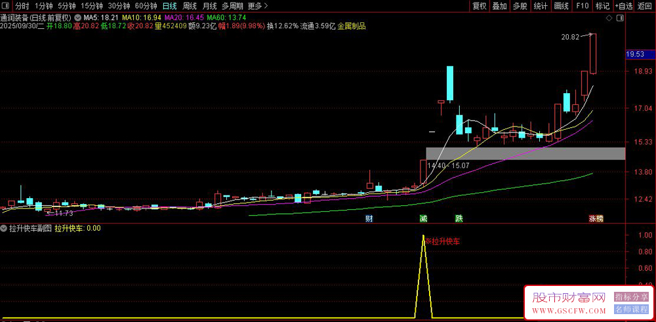This screenshot has width=656, height=322.
Task: Open the F10 company info
Action: (x=582, y=6)
